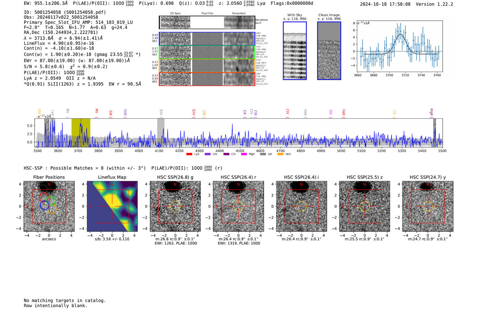Click the orange-bordered fiber 2D spectrum row
This screenshot has width=477, height=324.
click(207, 66)
